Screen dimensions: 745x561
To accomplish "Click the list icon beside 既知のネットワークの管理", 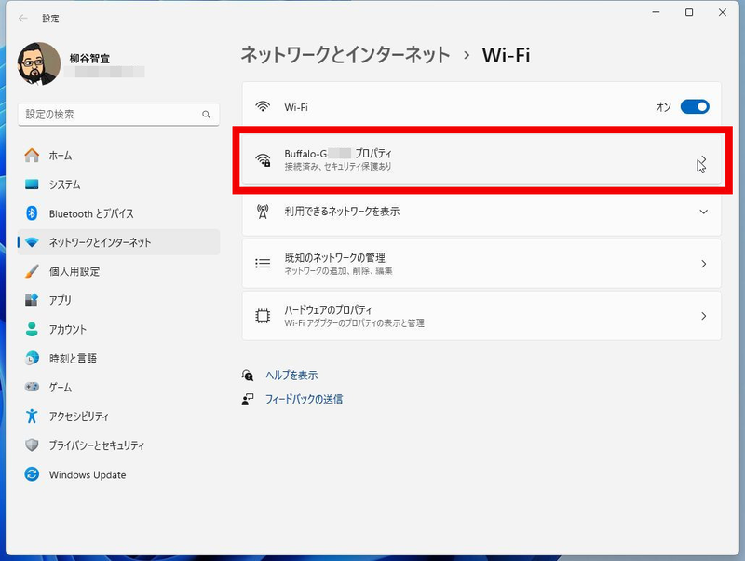I will click(x=263, y=264).
